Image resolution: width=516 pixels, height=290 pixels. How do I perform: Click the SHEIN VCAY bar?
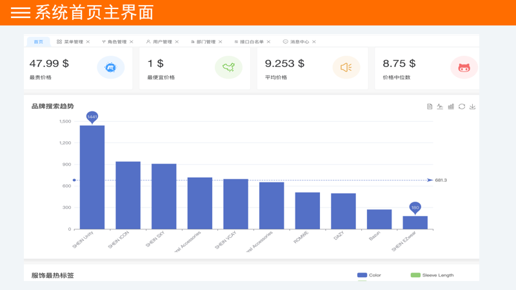(235, 204)
